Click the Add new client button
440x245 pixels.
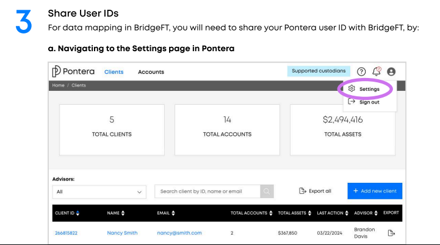(x=375, y=191)
